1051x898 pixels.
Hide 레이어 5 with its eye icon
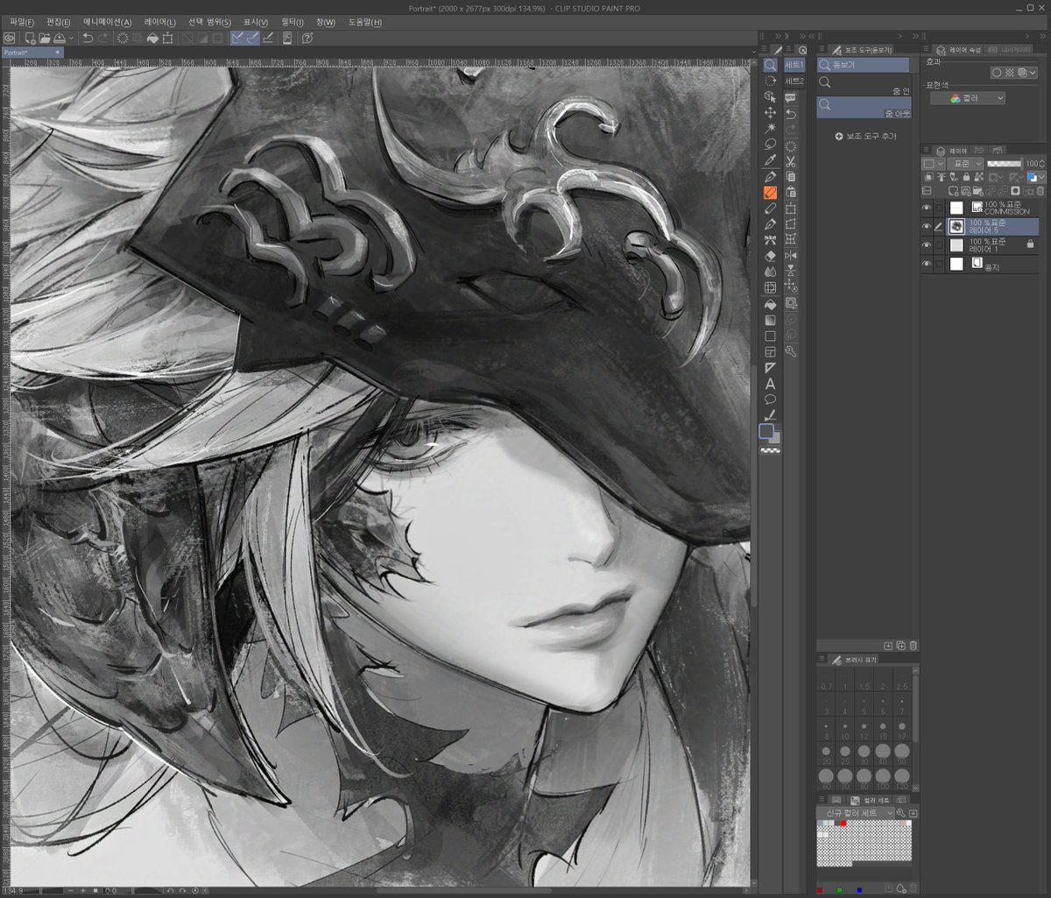927,226
